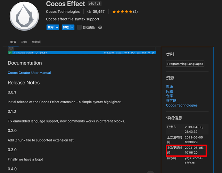Screen dimensions: 222x173
Task: Click the 上次更新时间 date 2024-08-05 value
Action: [194, 150]
